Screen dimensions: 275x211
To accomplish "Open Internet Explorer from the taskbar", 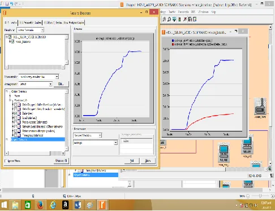I will [x=53, y=205].
